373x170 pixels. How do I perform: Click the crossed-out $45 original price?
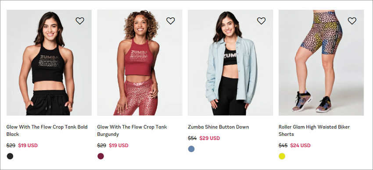[283, 145]
